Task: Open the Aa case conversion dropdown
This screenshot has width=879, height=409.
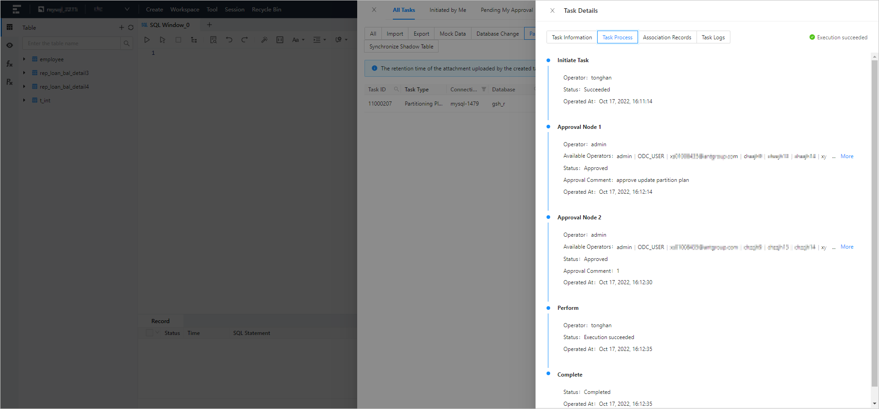Action: point(298,40)
